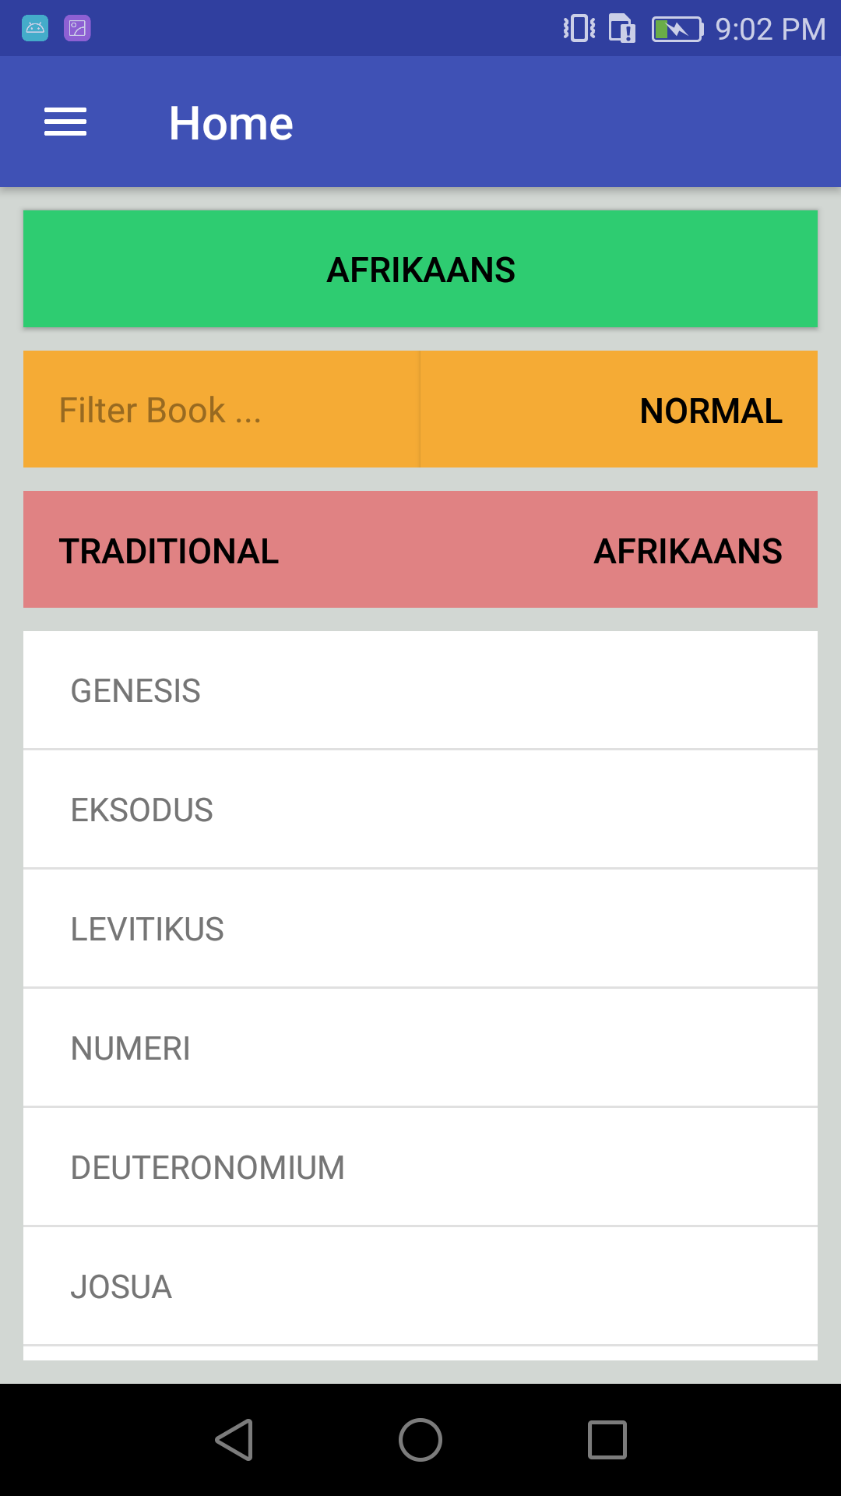
Task: Tap the Android back navigation button
Action: [x=234, y=1439]
